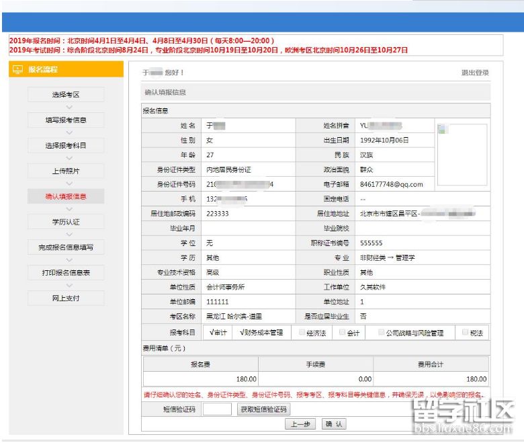Select the 选择报考科目 step

coord(66,146)
